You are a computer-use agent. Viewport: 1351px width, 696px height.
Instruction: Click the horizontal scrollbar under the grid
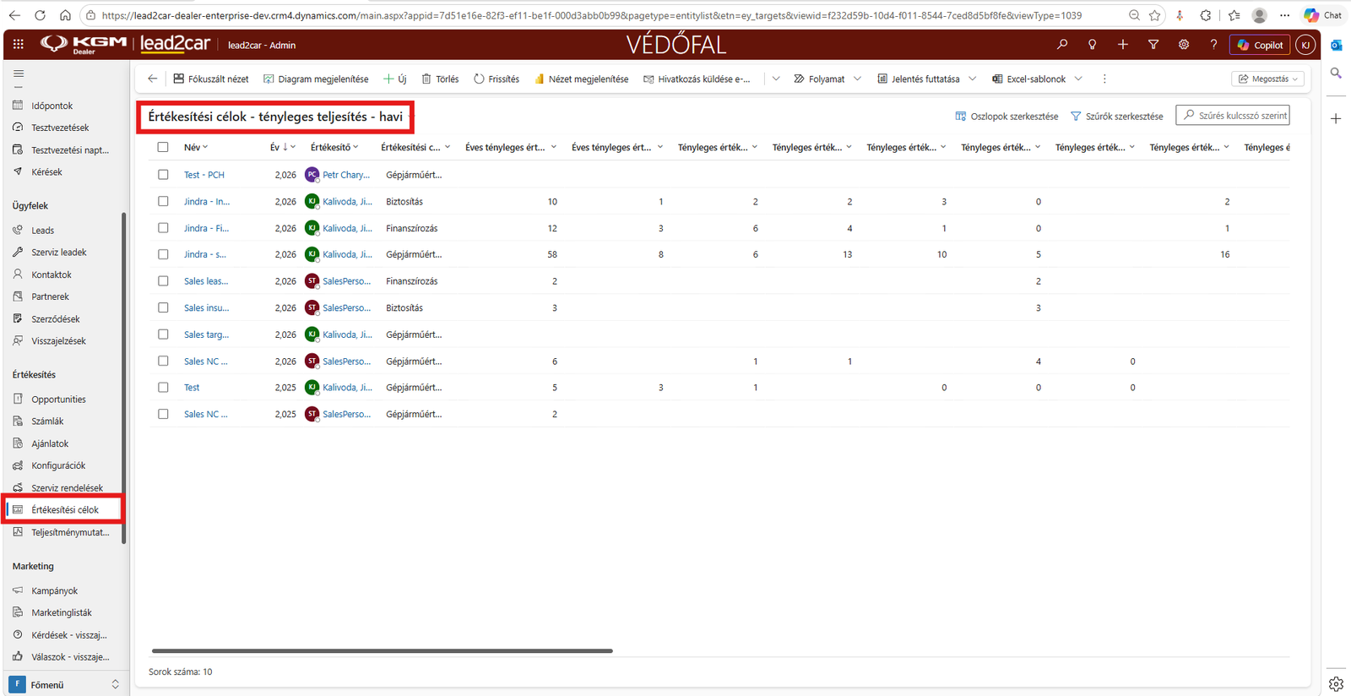(x=382, y=651)
